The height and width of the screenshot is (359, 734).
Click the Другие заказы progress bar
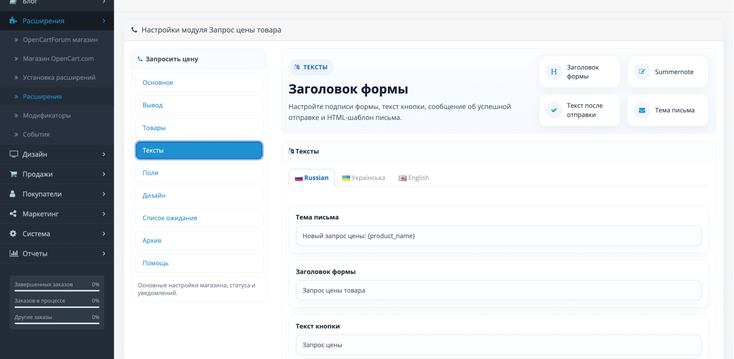(57, 323)
